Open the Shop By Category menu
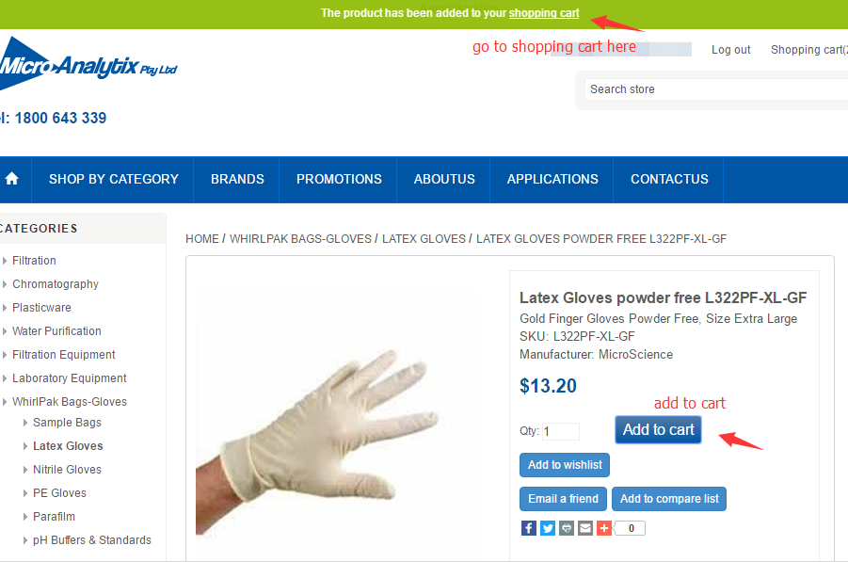This screenshot has height=562, width=848. coord(114,179)
